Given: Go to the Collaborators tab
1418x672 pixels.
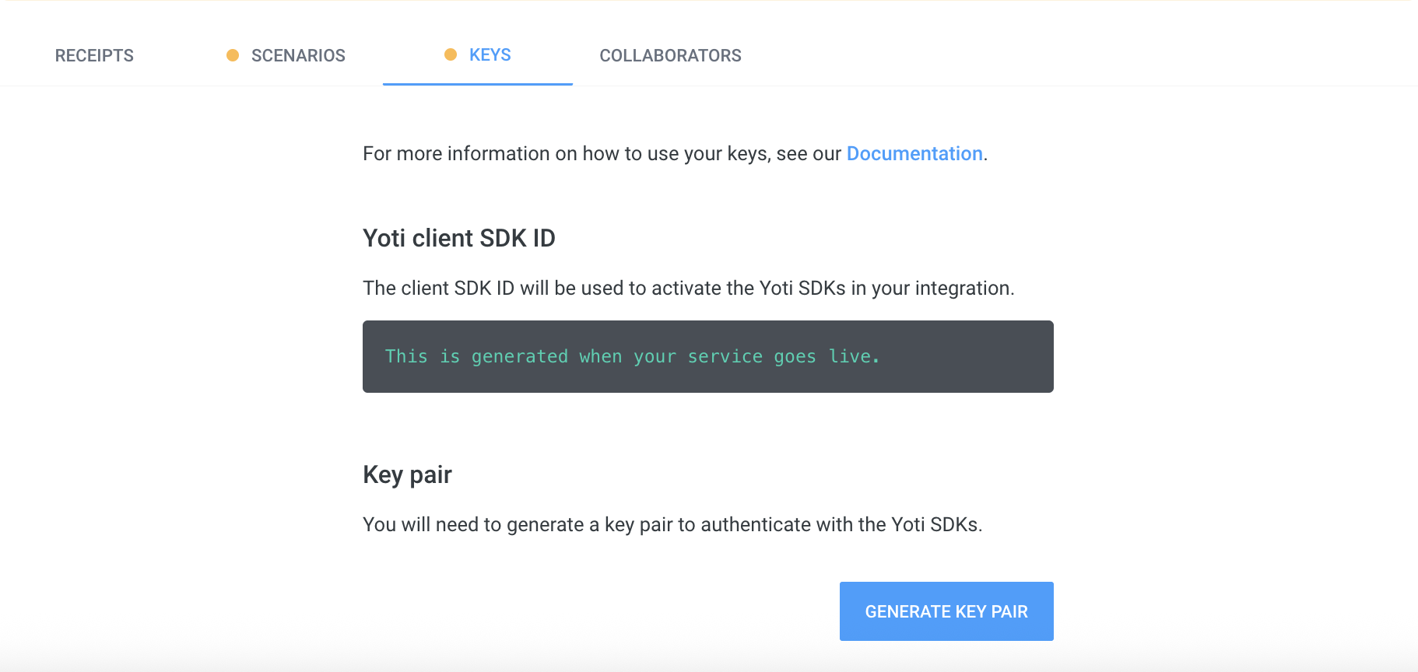Looking at the screenshot, I should [x=670, y=56].
